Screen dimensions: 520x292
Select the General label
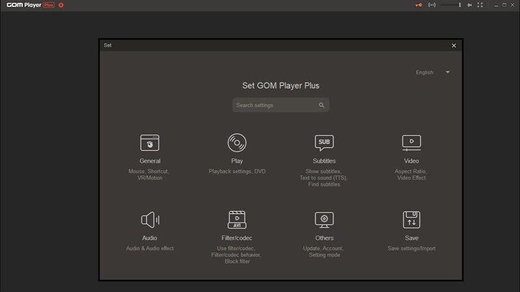(x=150, y=161)
